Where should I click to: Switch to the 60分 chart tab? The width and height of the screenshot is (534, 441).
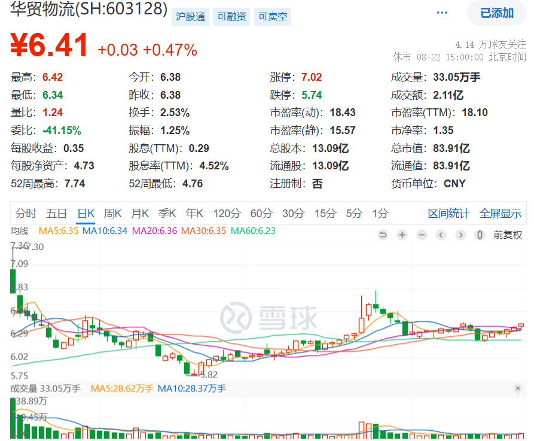click(261, 214)
